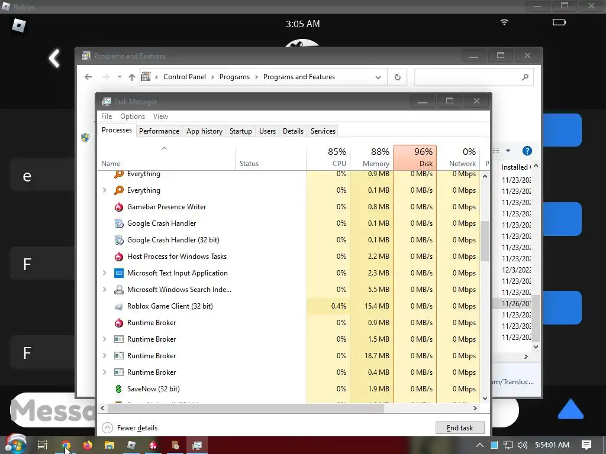Switch to the Startup tab

(241, 131)
